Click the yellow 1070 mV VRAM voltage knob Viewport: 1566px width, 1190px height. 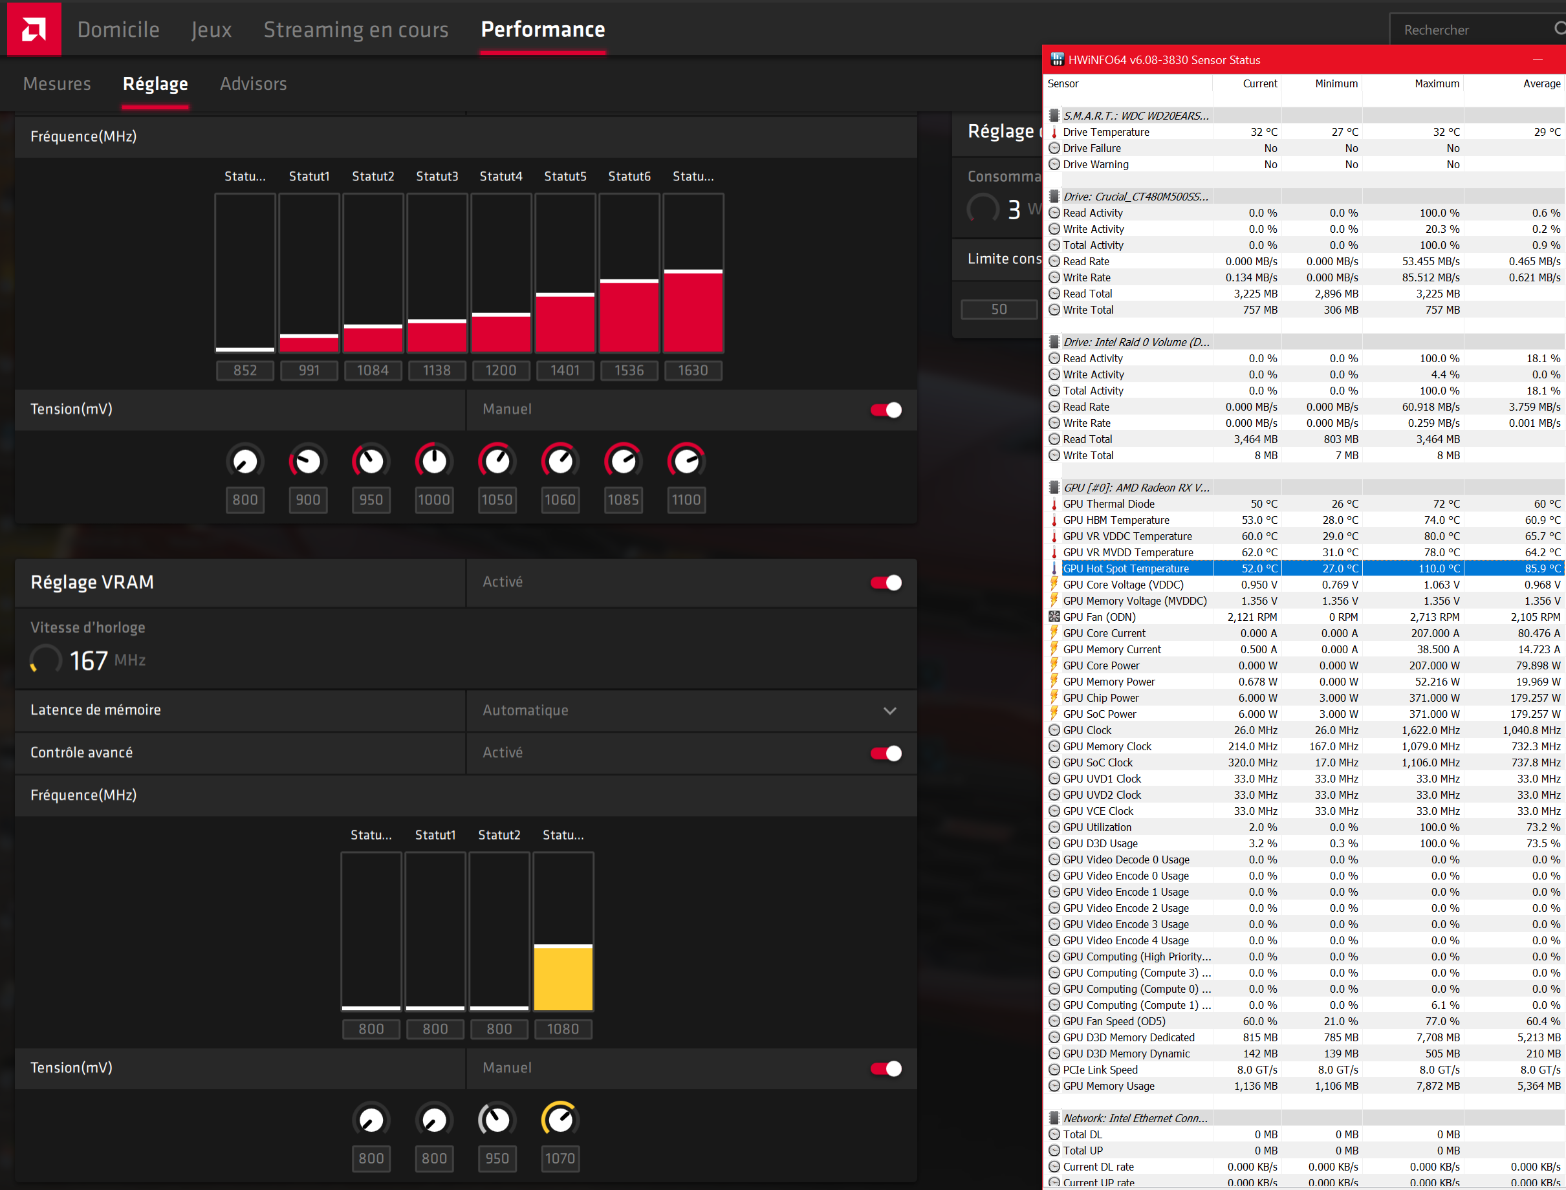560,1120
